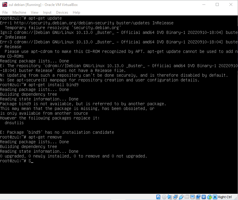The height and width of the screenshot is (200, 238).
Task: Click the virtualization CPU indicator icon
Action: click(204, 197)
